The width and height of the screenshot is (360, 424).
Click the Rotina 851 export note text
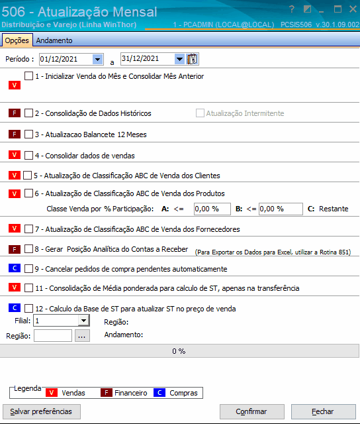[x=273, y=252]
